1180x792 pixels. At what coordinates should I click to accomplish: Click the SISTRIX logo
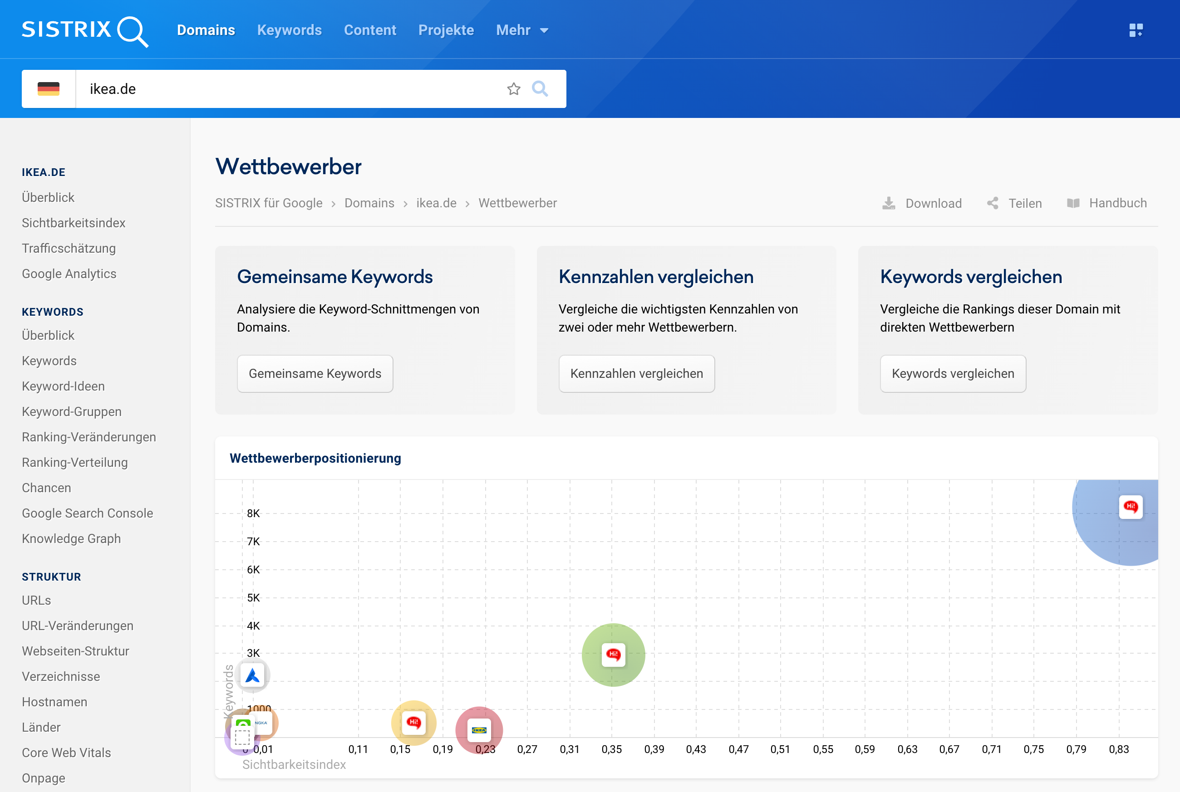pos(84,30)
